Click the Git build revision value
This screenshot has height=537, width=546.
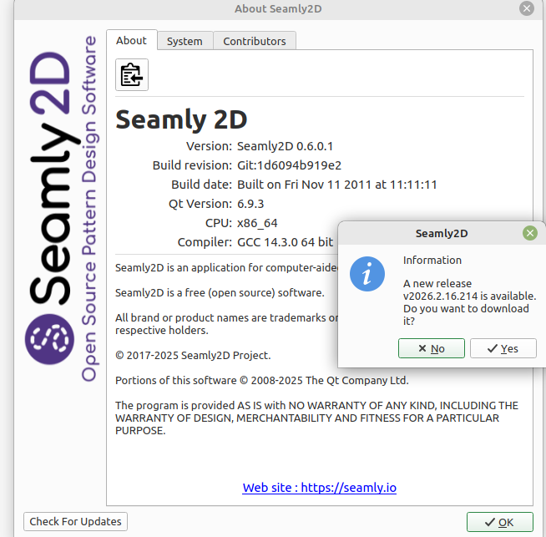point(289,165)
